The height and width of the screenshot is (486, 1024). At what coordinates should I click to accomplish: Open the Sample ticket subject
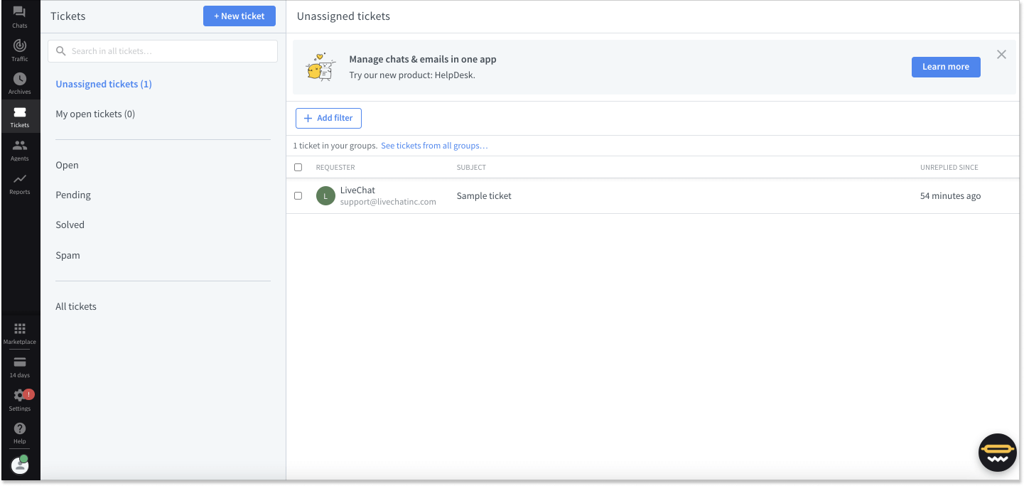pyautogui.click(x=484, y=195)
